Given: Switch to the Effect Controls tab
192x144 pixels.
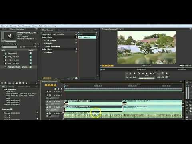Looking at the screenshot, I should tap(48, 30).
